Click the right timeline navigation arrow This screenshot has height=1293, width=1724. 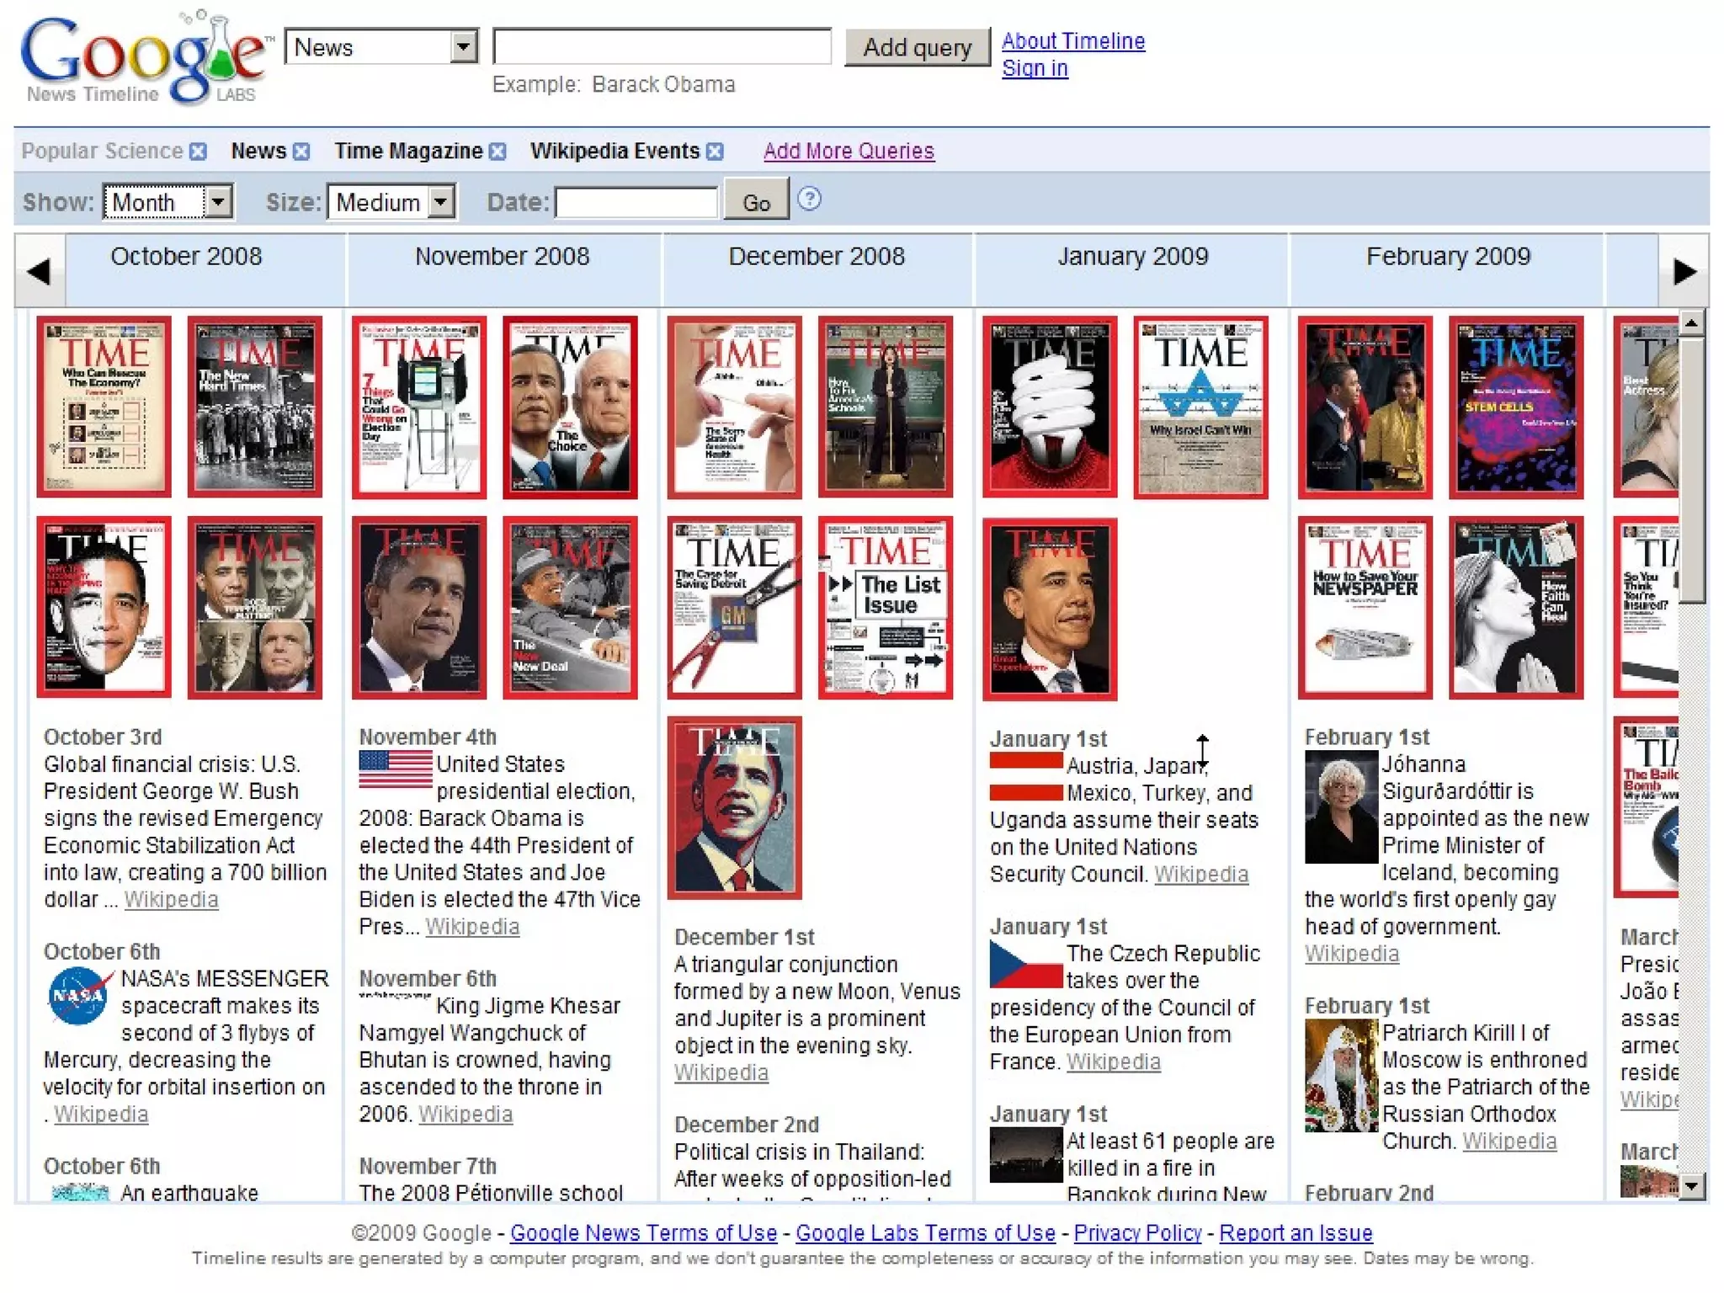coord(1684,271)
